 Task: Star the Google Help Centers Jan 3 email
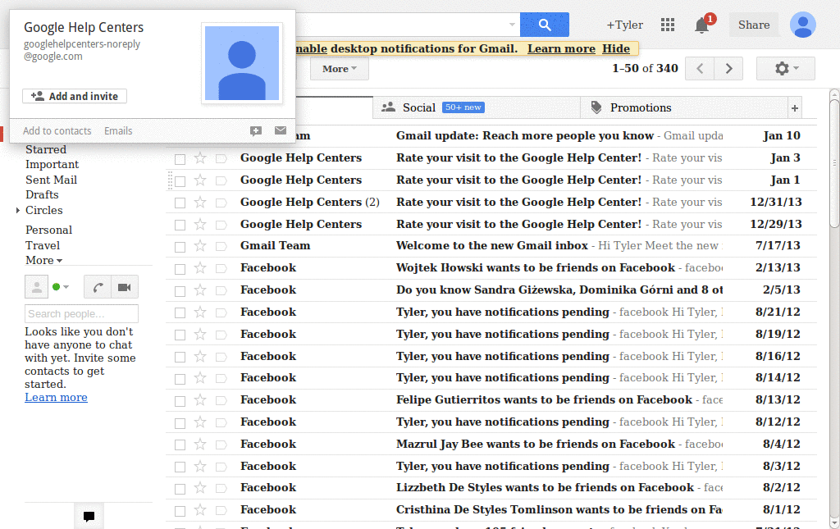point(200,158)
